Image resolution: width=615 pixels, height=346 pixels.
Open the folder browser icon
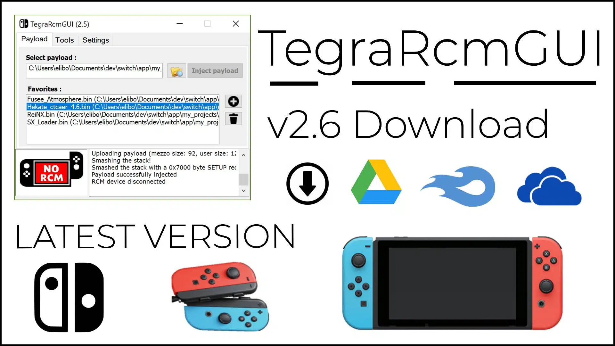pos(176,70)
